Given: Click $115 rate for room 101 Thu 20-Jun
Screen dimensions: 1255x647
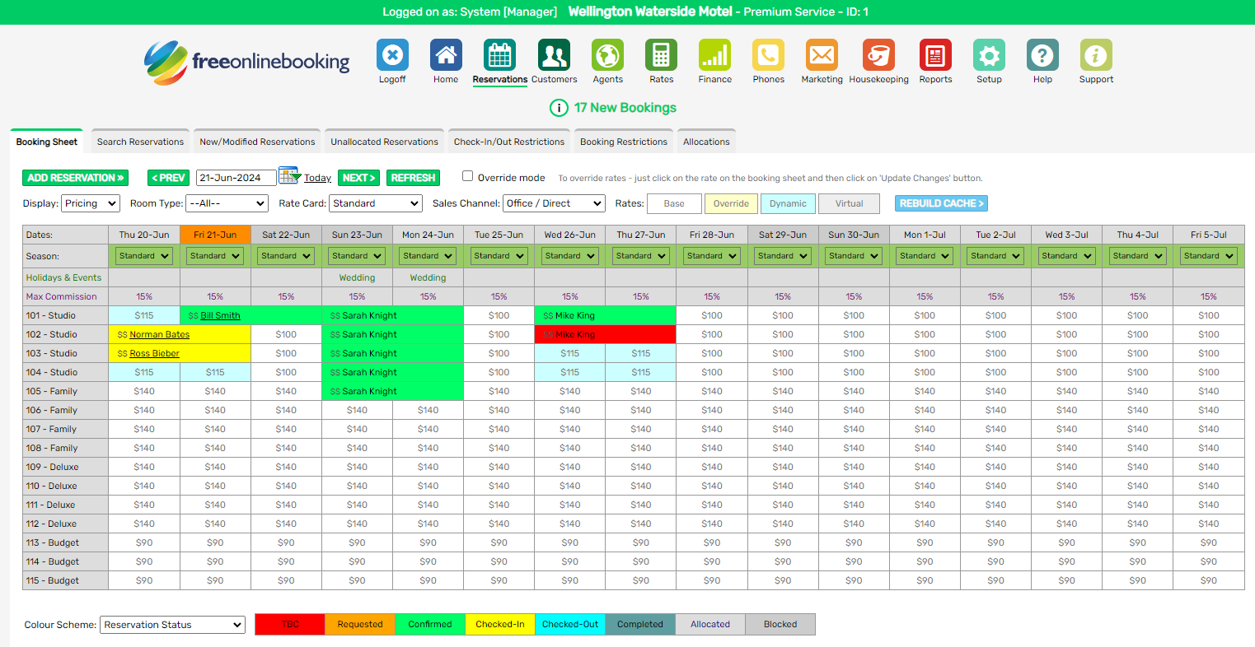Looking at the screenshot, I should click(x=144, y=315).
